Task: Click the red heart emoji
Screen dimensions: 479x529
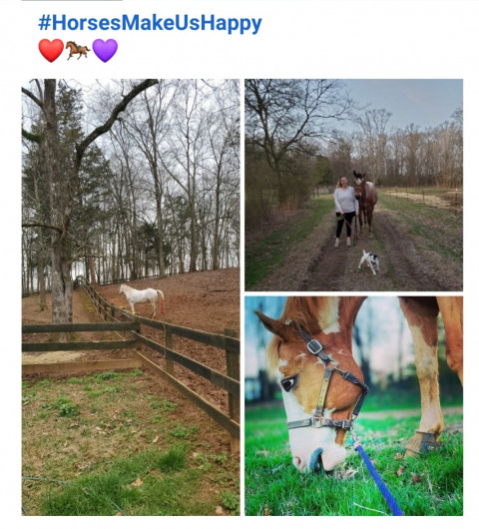Action: point(51,50)
